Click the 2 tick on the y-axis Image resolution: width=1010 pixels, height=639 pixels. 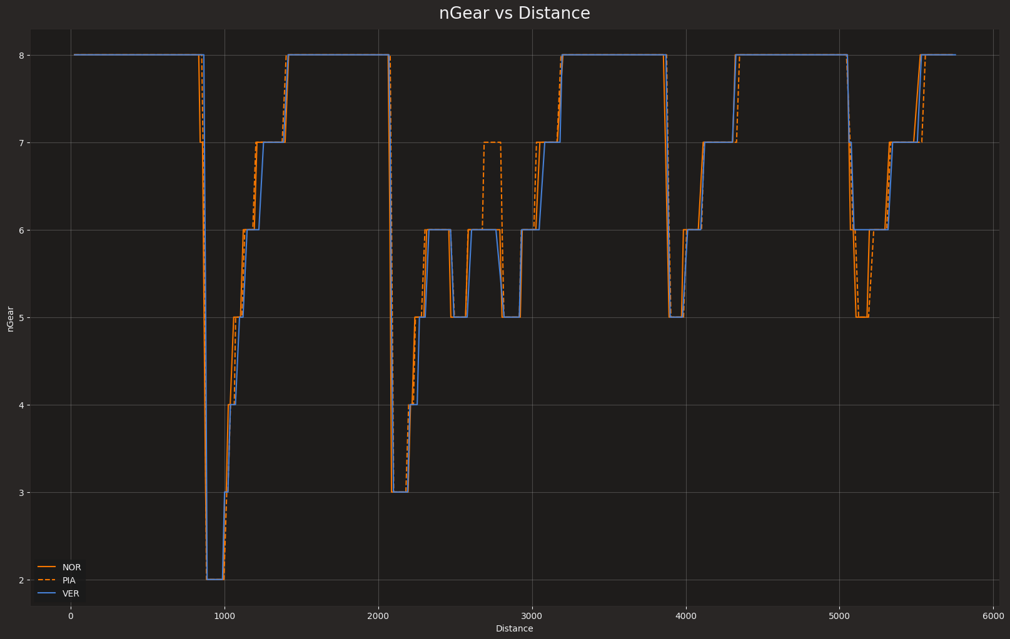[x=21, y=580]
